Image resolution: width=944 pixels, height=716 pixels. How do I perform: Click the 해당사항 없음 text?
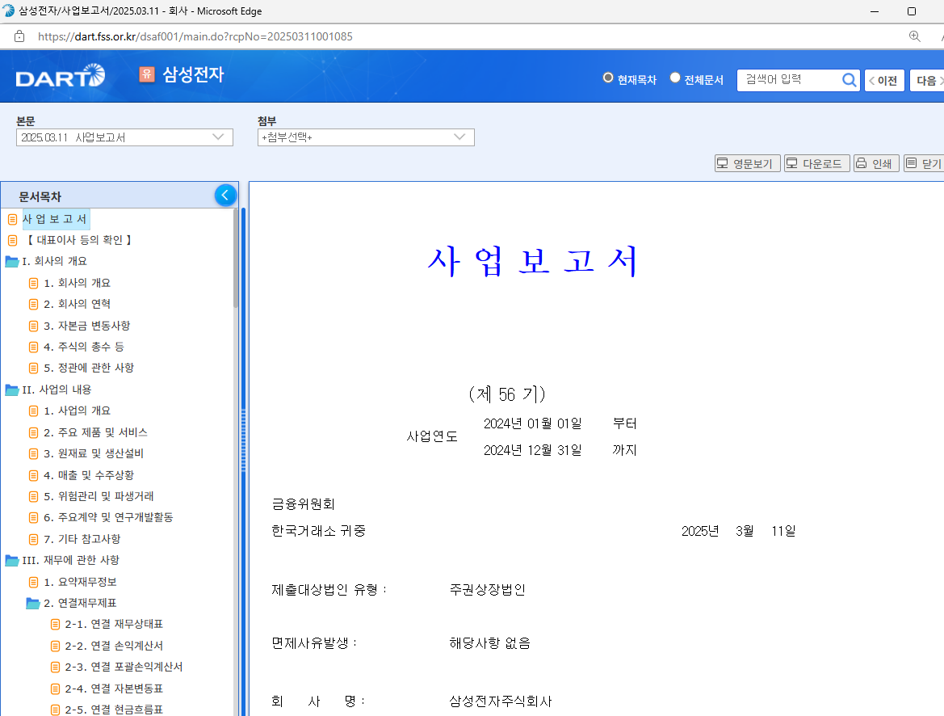(489, 643)
